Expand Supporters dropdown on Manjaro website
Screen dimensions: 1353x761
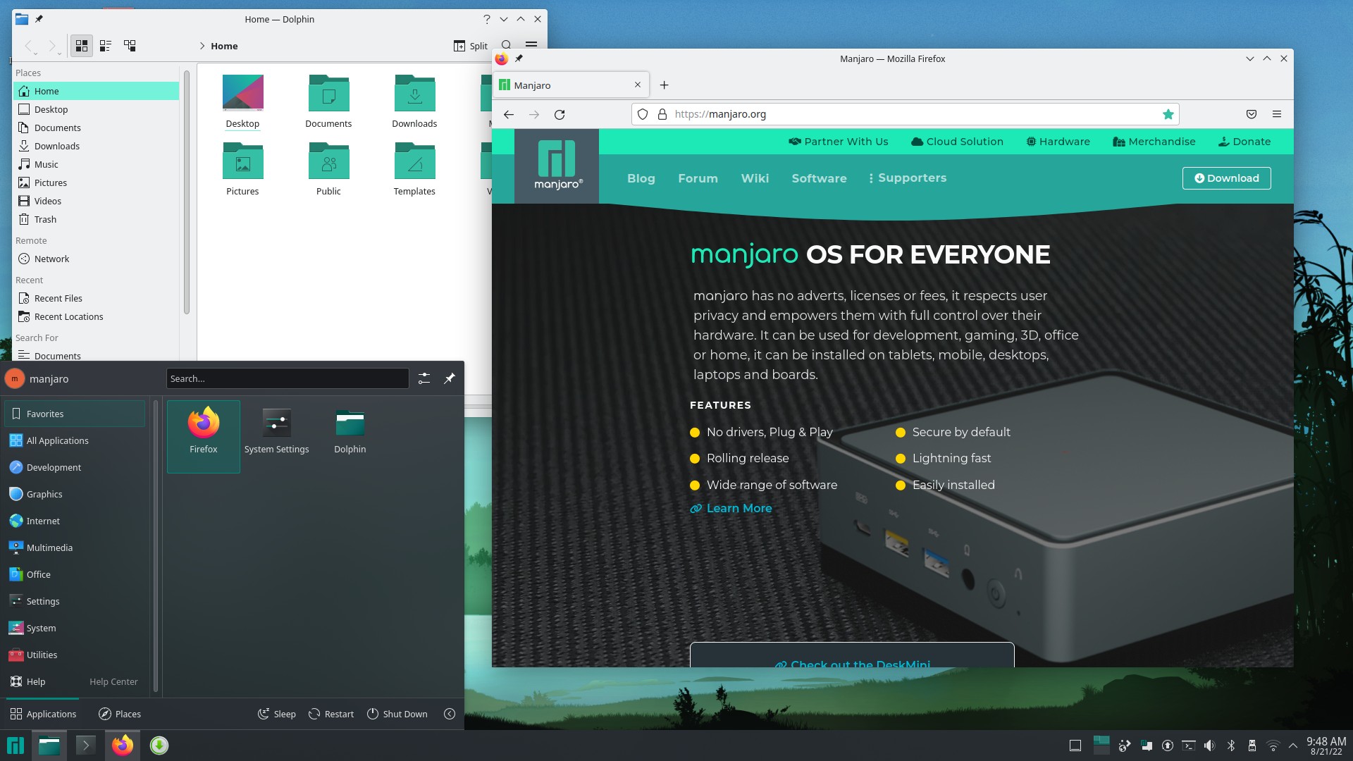point(908,178)
